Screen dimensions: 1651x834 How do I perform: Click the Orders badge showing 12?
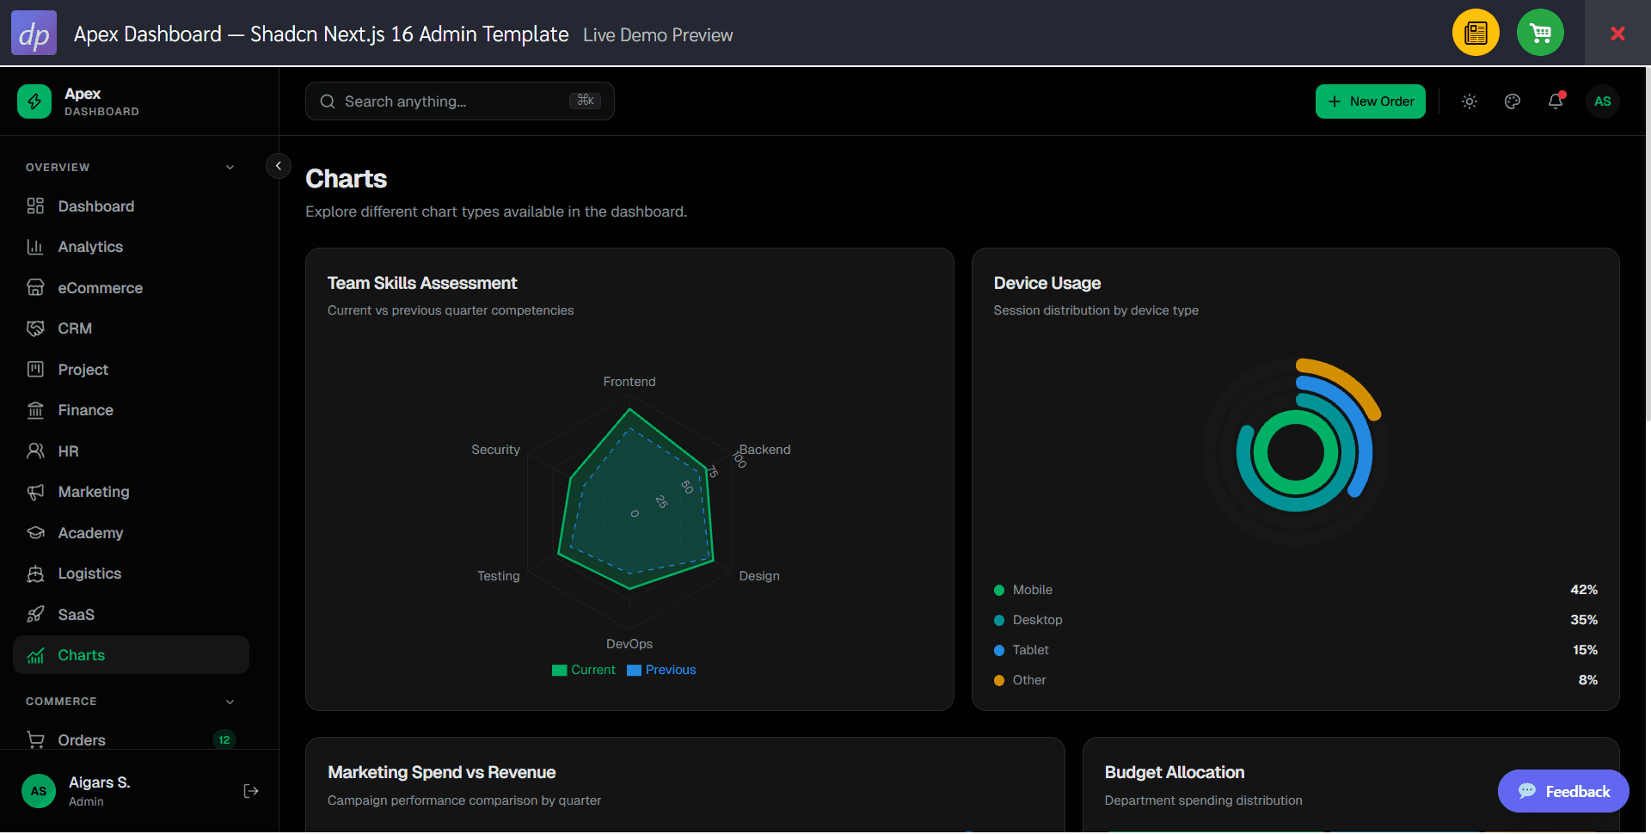224,739
